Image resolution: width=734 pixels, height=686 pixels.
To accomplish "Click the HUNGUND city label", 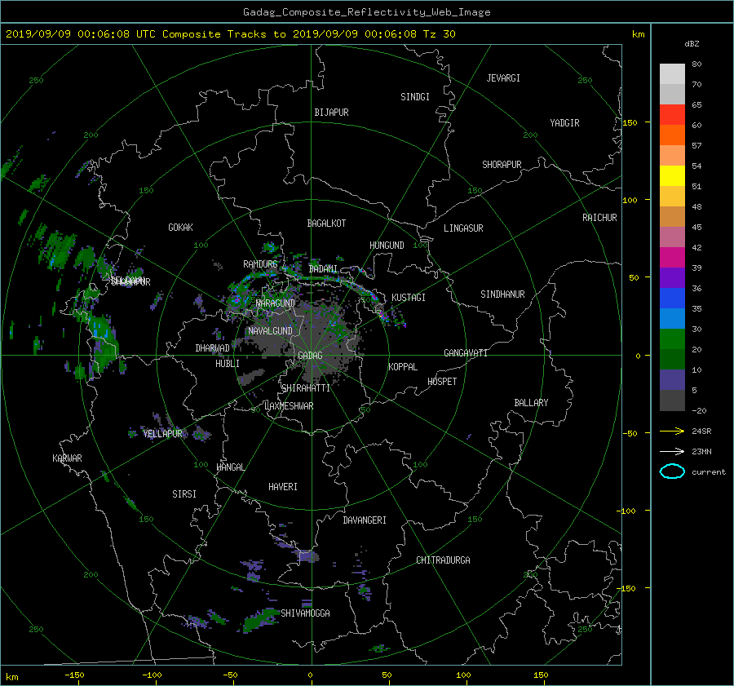I will tap(387, 246).
